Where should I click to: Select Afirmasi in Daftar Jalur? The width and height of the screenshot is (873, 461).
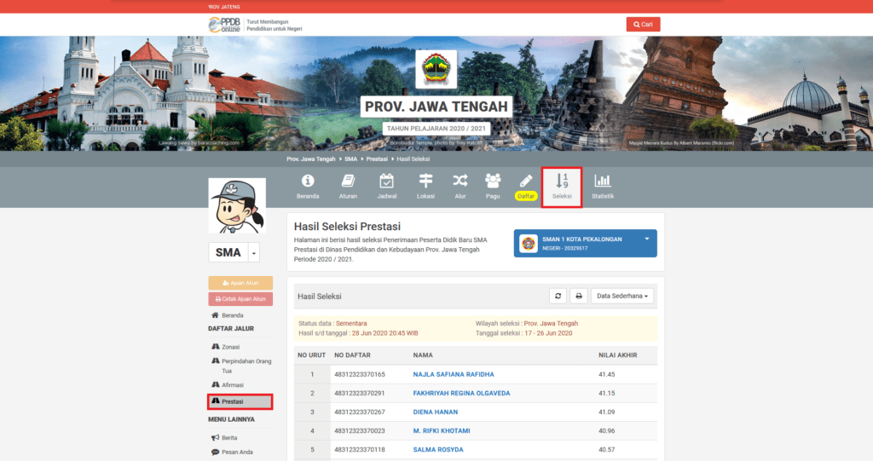click(x=232, y=384)
